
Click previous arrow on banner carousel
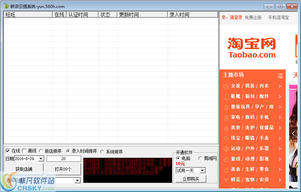(x=293, y=134)
